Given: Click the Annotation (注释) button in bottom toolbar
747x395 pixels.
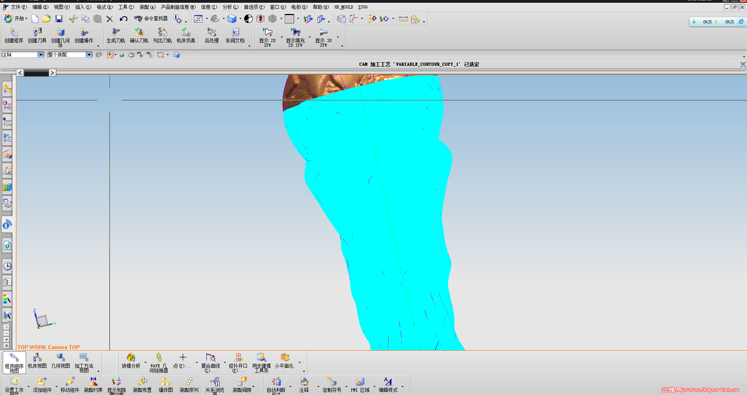Looking at the screenshot, I should 304,385.
